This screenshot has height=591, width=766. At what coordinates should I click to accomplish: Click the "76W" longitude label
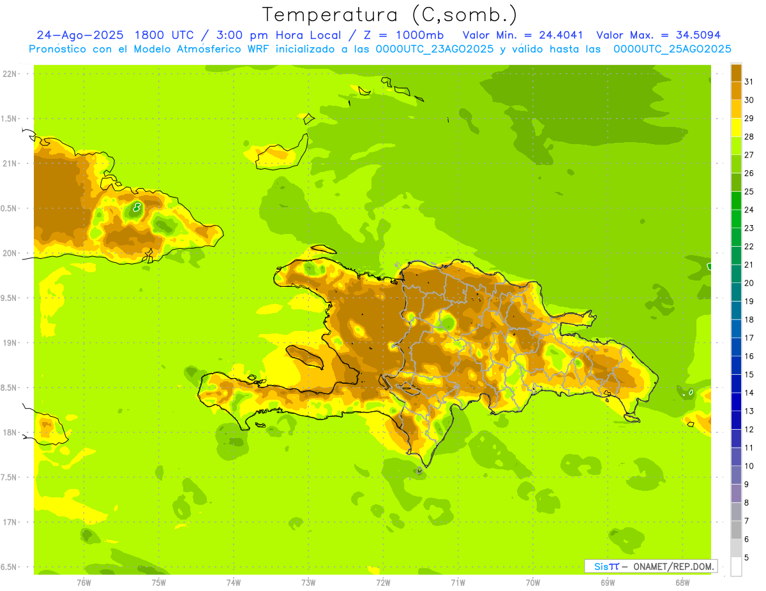click(84, 582)
